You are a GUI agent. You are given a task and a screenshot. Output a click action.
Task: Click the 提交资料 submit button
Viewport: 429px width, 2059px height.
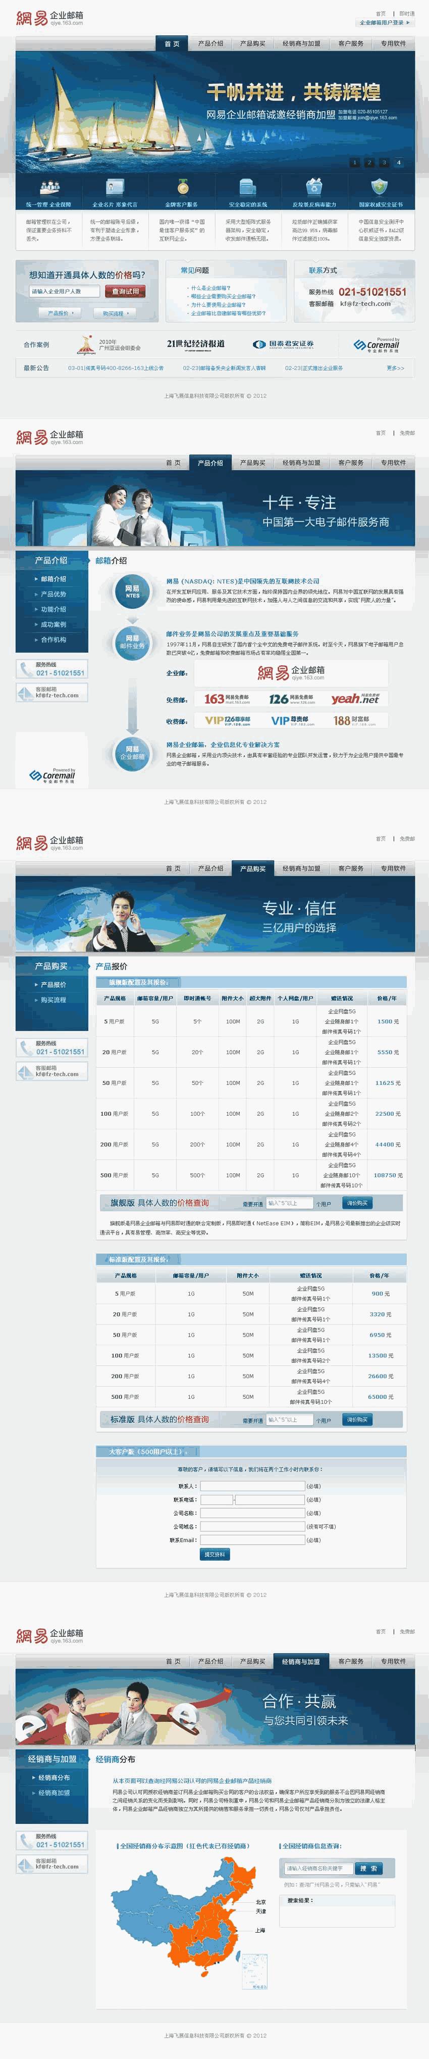coord(215,1554)
